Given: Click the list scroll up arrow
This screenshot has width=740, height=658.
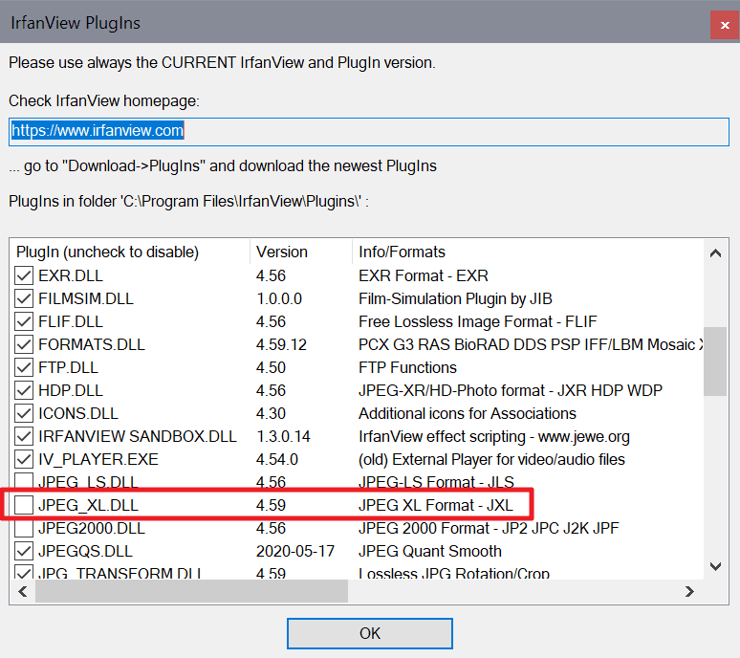Looking at the screenshot, I should pyautogui.click(x=715, y=253).
